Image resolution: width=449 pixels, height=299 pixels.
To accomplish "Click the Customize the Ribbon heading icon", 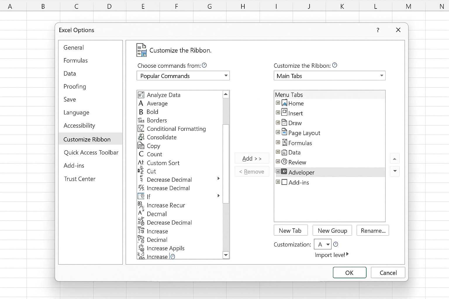I will coord(141,50).
